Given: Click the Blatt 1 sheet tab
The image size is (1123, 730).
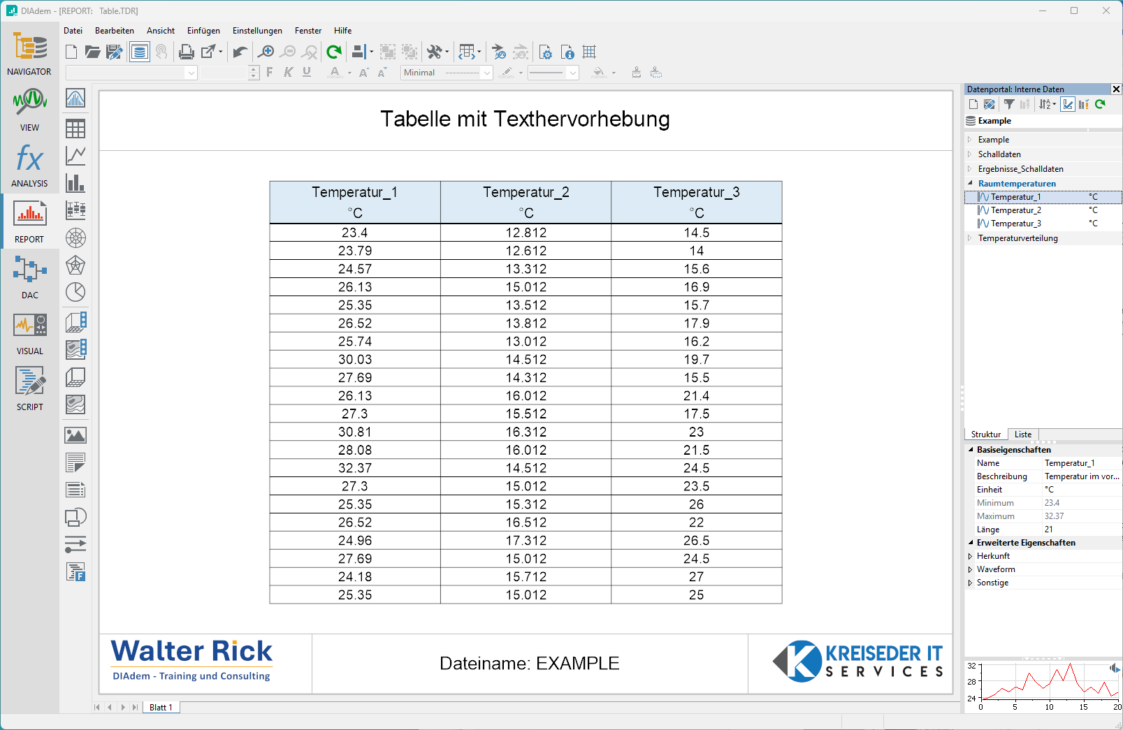Looking at the screenshot, I should point(161,708).
